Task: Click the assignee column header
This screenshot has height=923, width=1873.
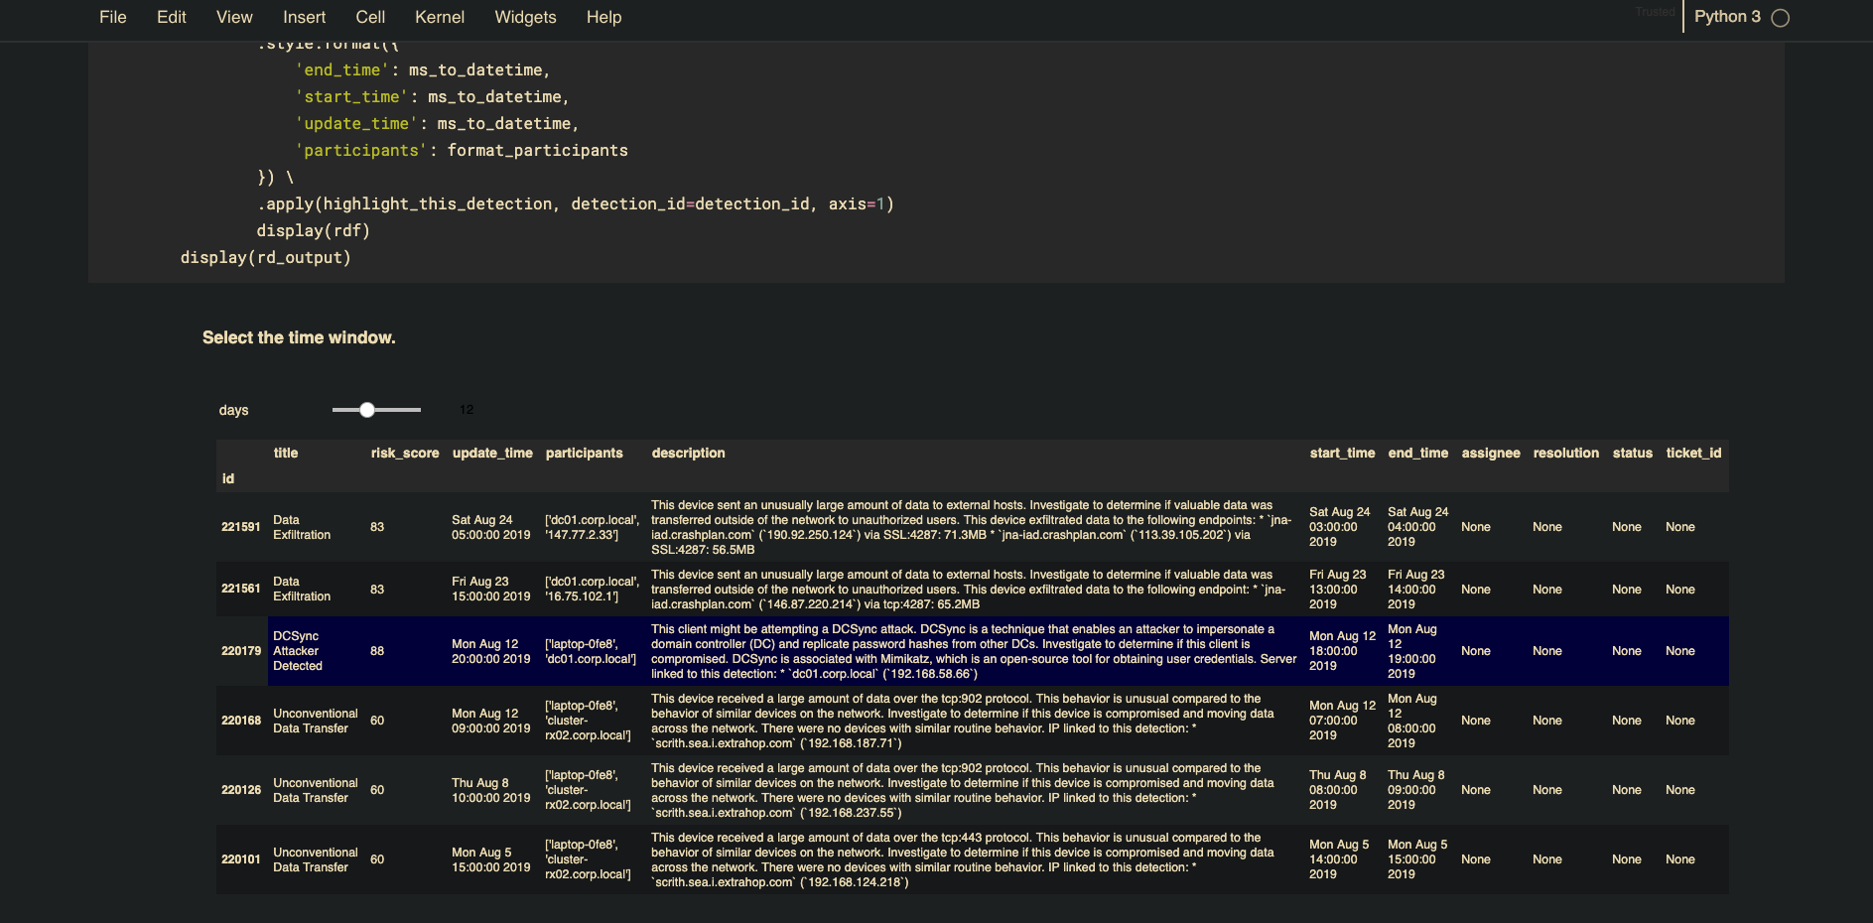Action: pyautogui.click(x=1491, y=453)
